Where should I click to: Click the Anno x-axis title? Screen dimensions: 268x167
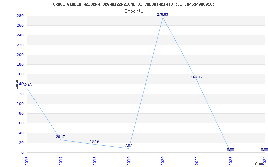click(x=260, y=164)
